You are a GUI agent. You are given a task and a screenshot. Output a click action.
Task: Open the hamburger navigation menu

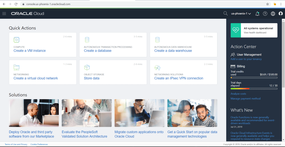coord(4,14)
